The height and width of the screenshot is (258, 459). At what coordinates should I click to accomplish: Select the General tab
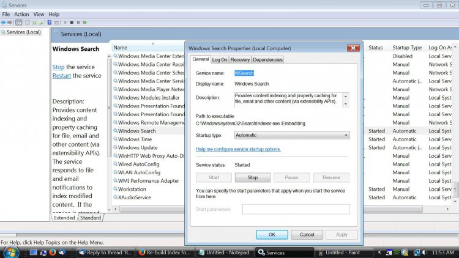point(201,59)
